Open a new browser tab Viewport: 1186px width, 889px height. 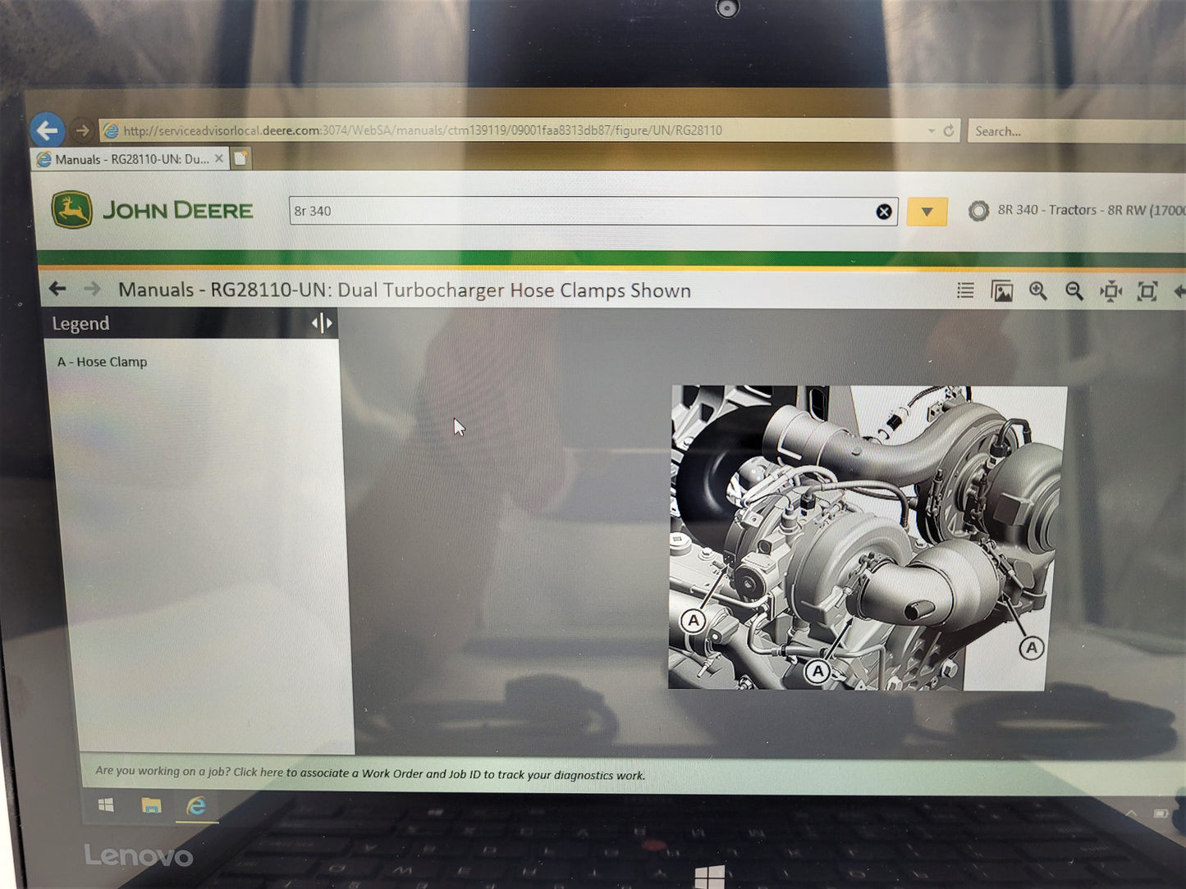click(240, 158)
